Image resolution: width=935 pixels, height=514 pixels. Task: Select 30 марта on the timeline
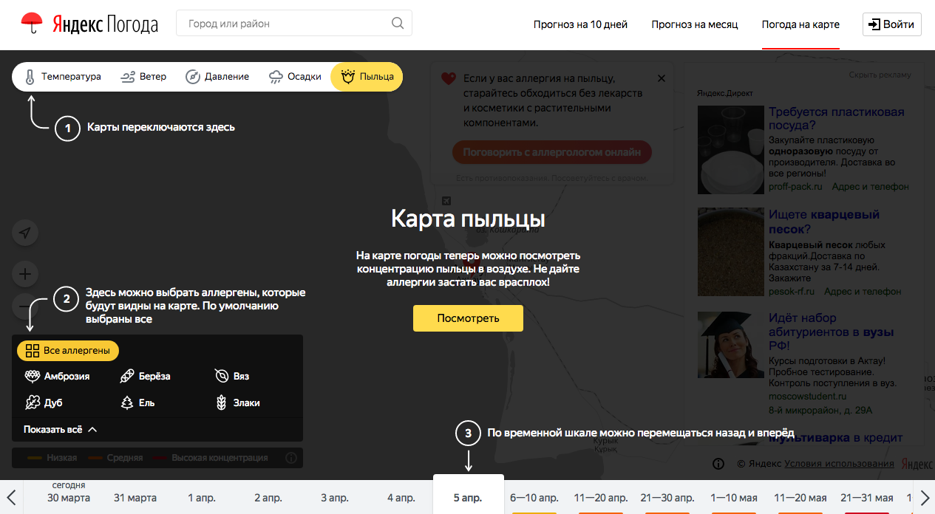tap(69, 497)
